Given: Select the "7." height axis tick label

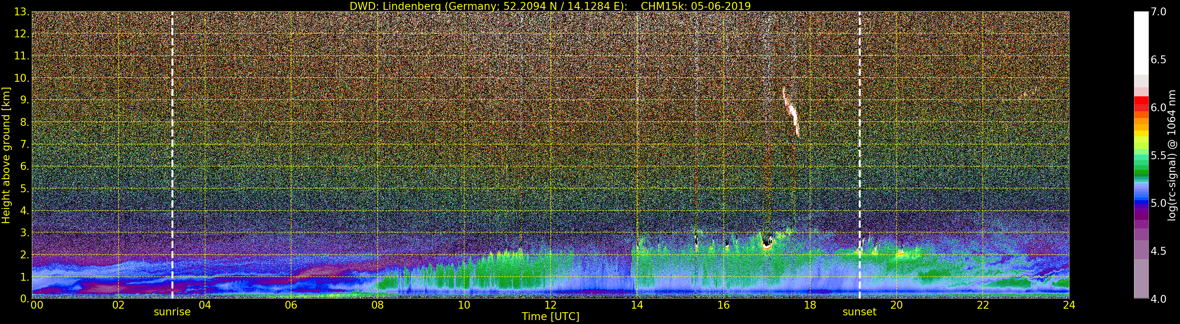Looking at the screenshot, I should pyautogui.click(x=25, y=144).
